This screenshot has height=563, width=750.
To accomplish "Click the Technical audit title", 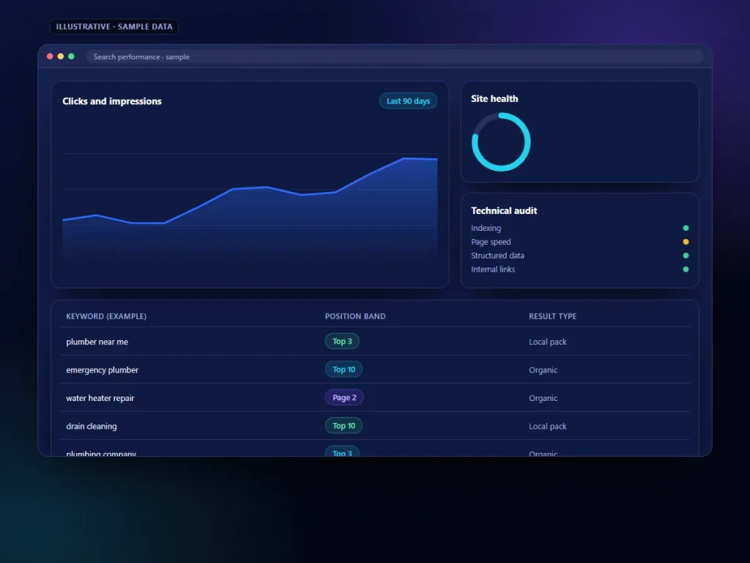I will (x=504, y=210).
